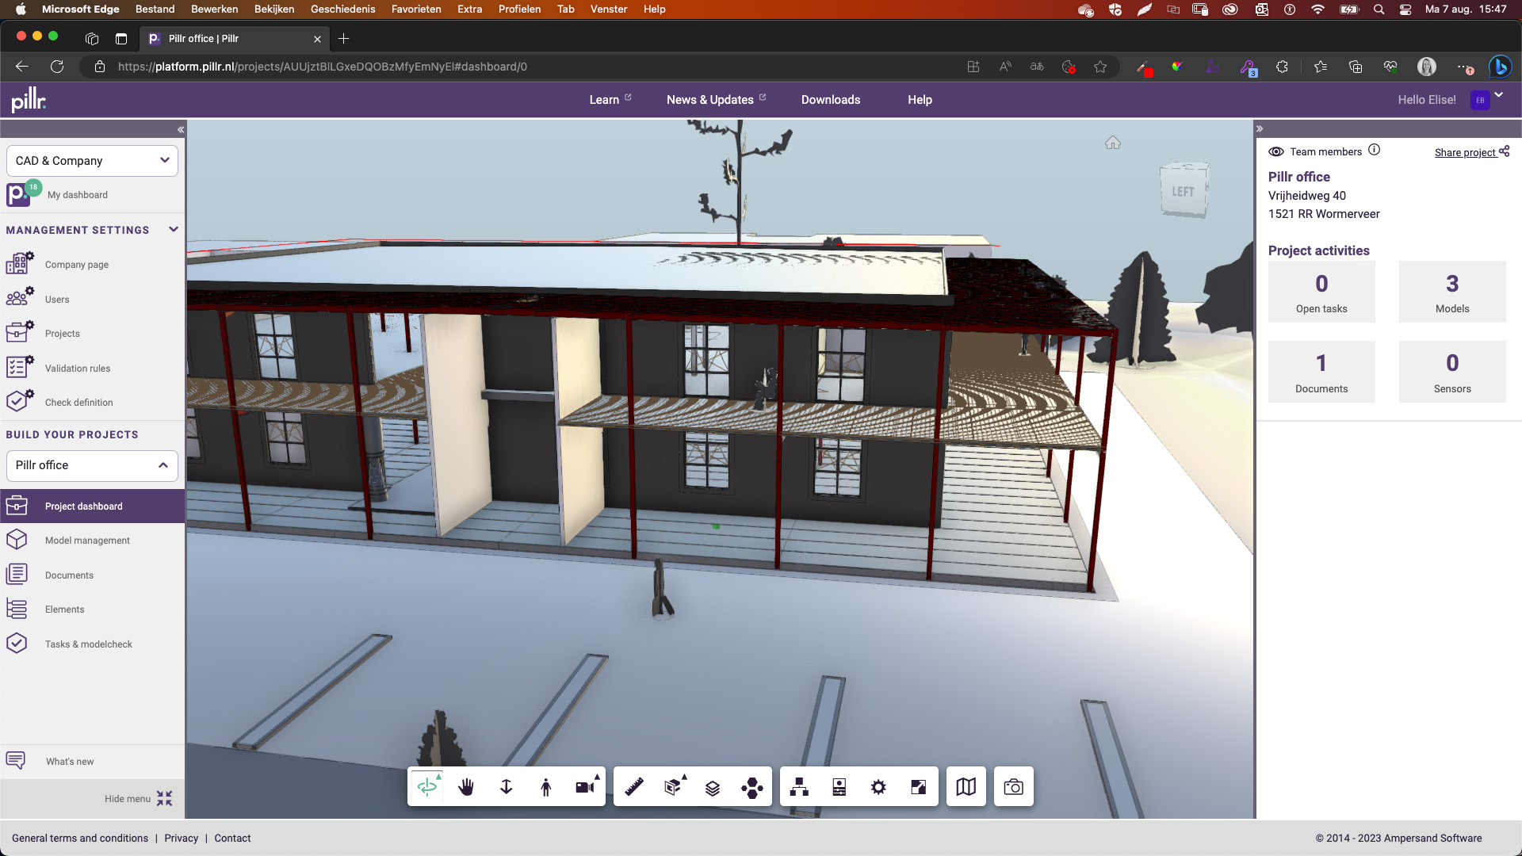Open Model management for Pillr office

[x=87, y=540]
